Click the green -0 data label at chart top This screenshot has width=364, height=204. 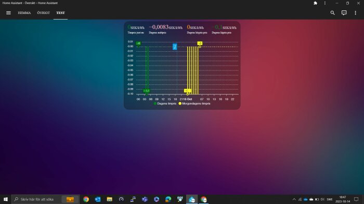(x=138, y=43)
